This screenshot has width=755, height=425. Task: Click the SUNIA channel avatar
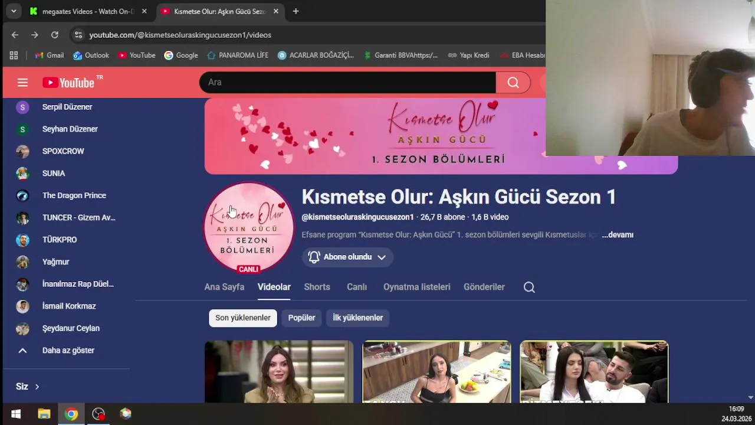(x=22, y=173)
